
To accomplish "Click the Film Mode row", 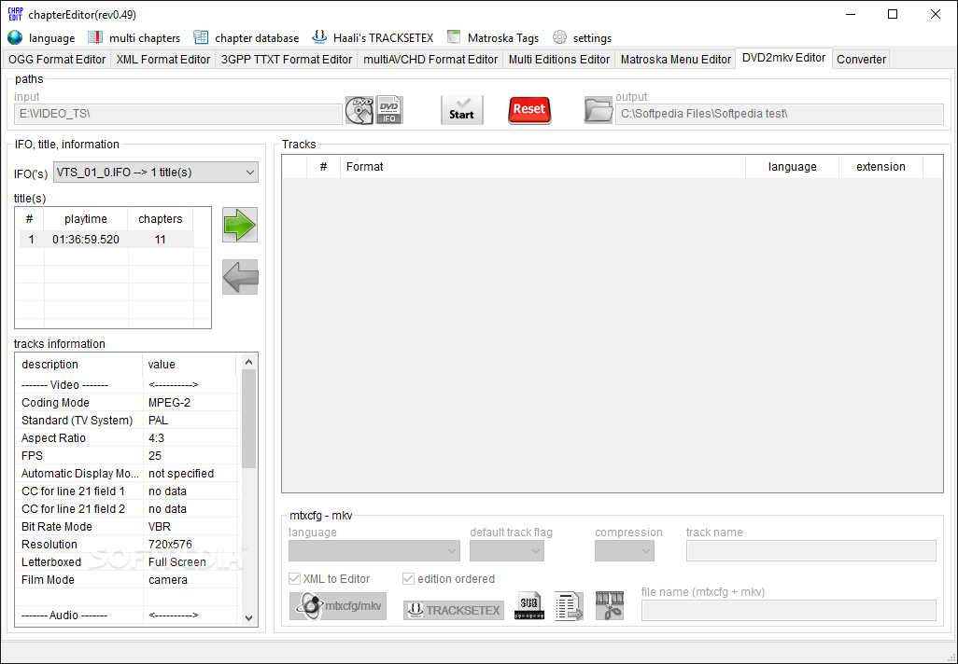I will click(x=128, y=580).
